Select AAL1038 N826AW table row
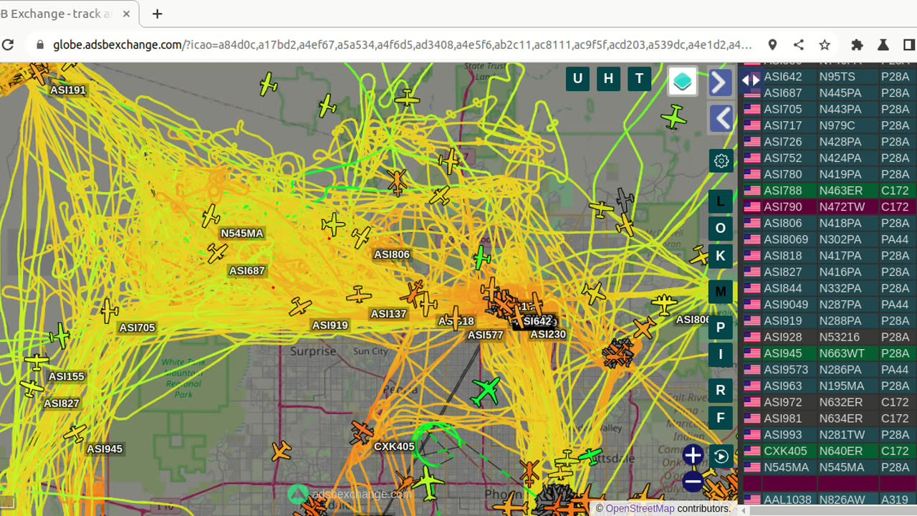 pyautogui.click(x=827, y=500)
